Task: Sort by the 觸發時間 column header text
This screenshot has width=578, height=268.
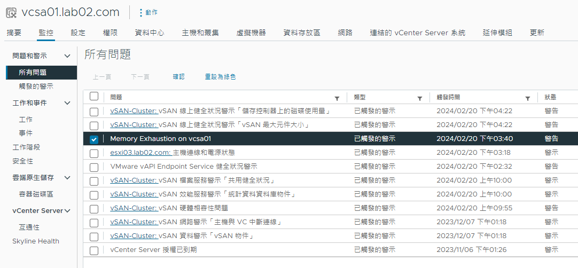Action: (x=448, y=97)
